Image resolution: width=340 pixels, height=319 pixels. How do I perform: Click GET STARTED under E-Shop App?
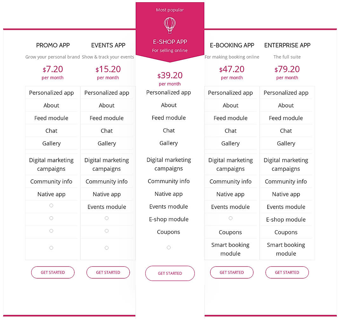point(170,273)
